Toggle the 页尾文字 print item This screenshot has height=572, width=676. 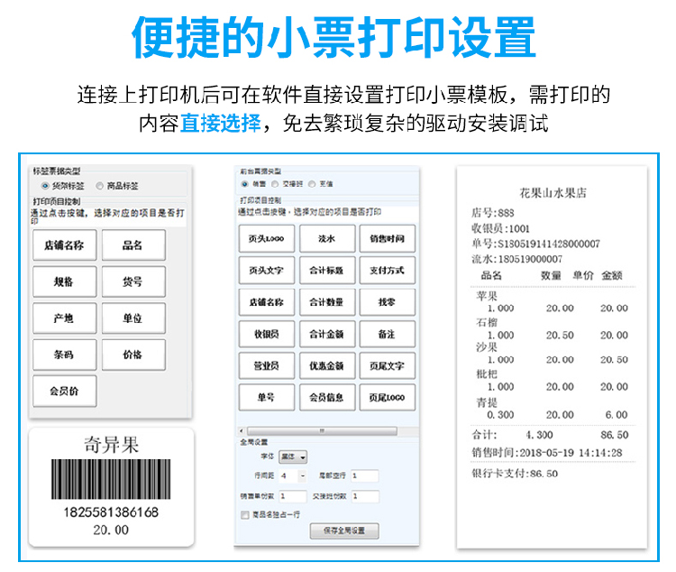point(387,365)
